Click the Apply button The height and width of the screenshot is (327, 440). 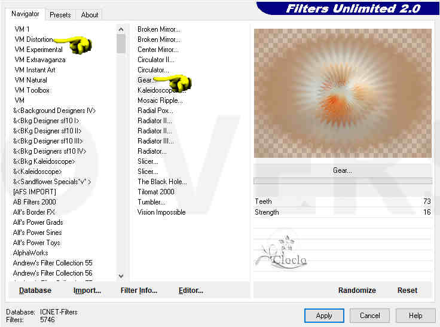coord(324,316)
